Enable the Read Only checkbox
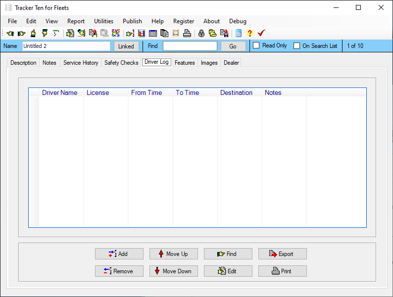The image size is (393, 297). (x=256, y=45)
